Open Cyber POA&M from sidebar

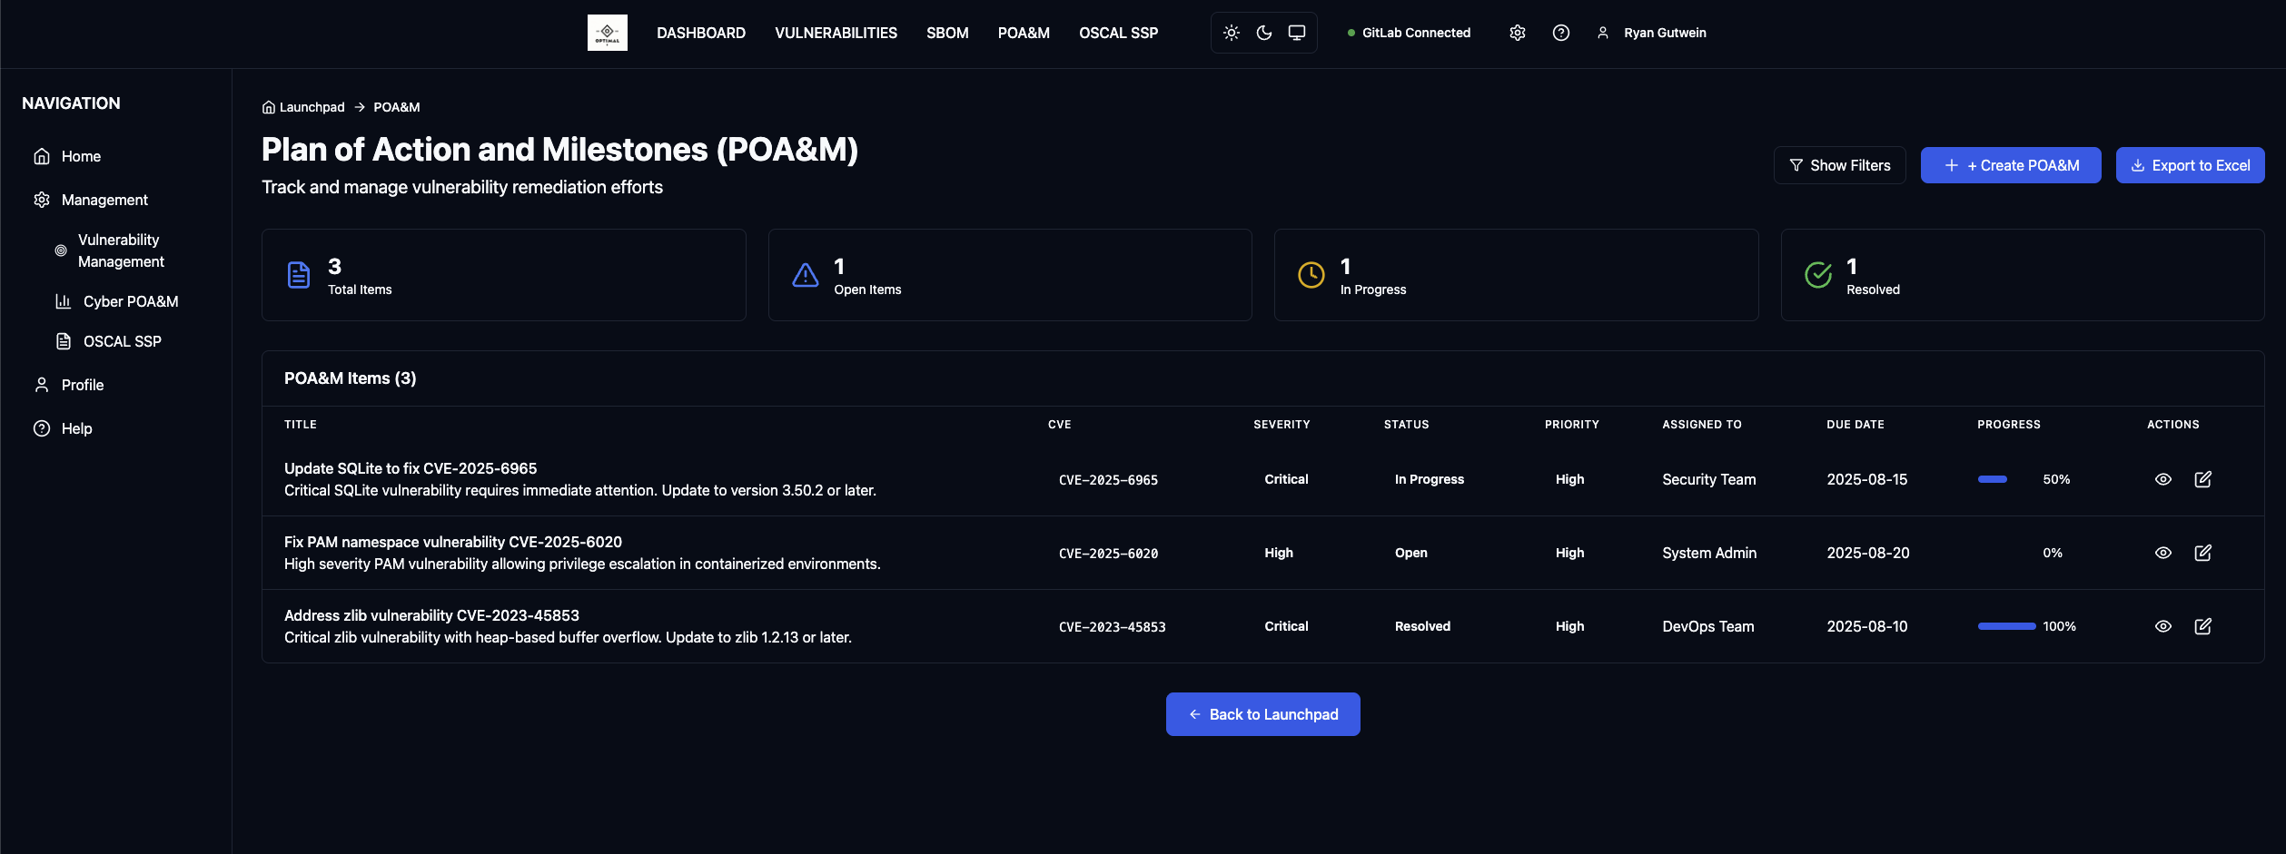tap(131, 301)
